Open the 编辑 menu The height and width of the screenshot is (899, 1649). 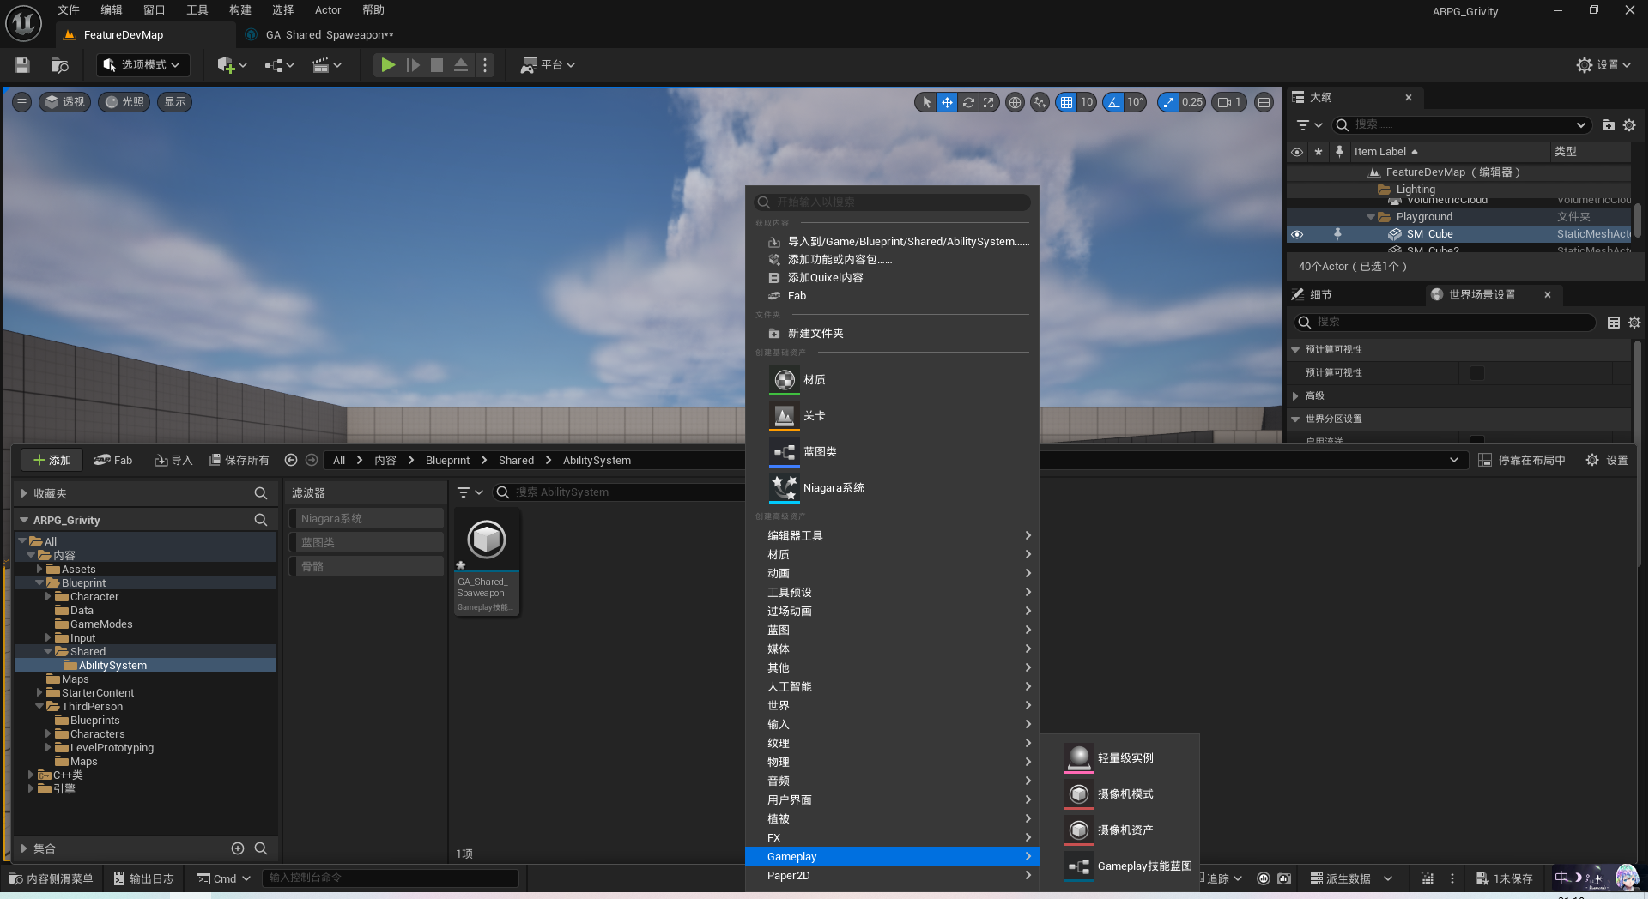pos(112,10)
